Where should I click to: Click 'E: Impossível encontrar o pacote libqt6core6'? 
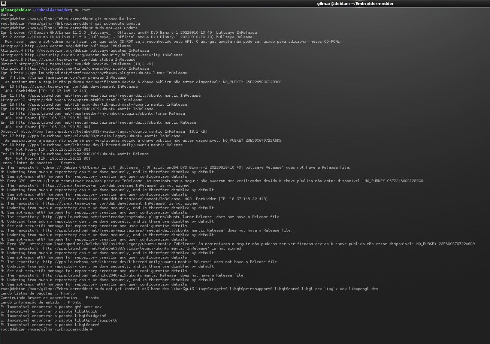click(x=50, y=325)
